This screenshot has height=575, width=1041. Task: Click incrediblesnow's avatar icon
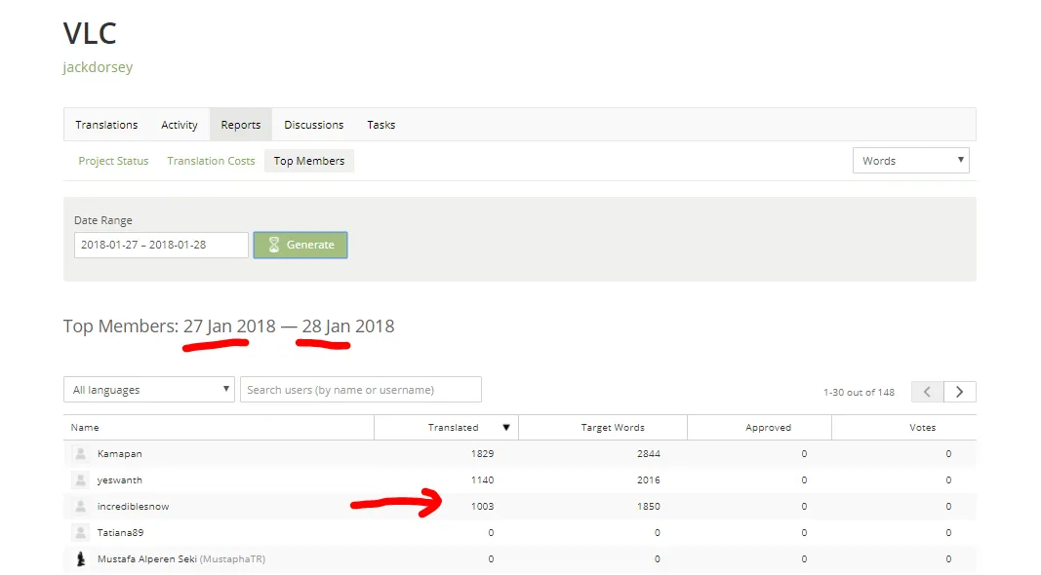80,506
